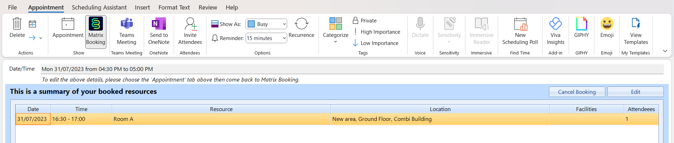
Task: Add a Teams Meeting to appointment
Action: [126, 32]
